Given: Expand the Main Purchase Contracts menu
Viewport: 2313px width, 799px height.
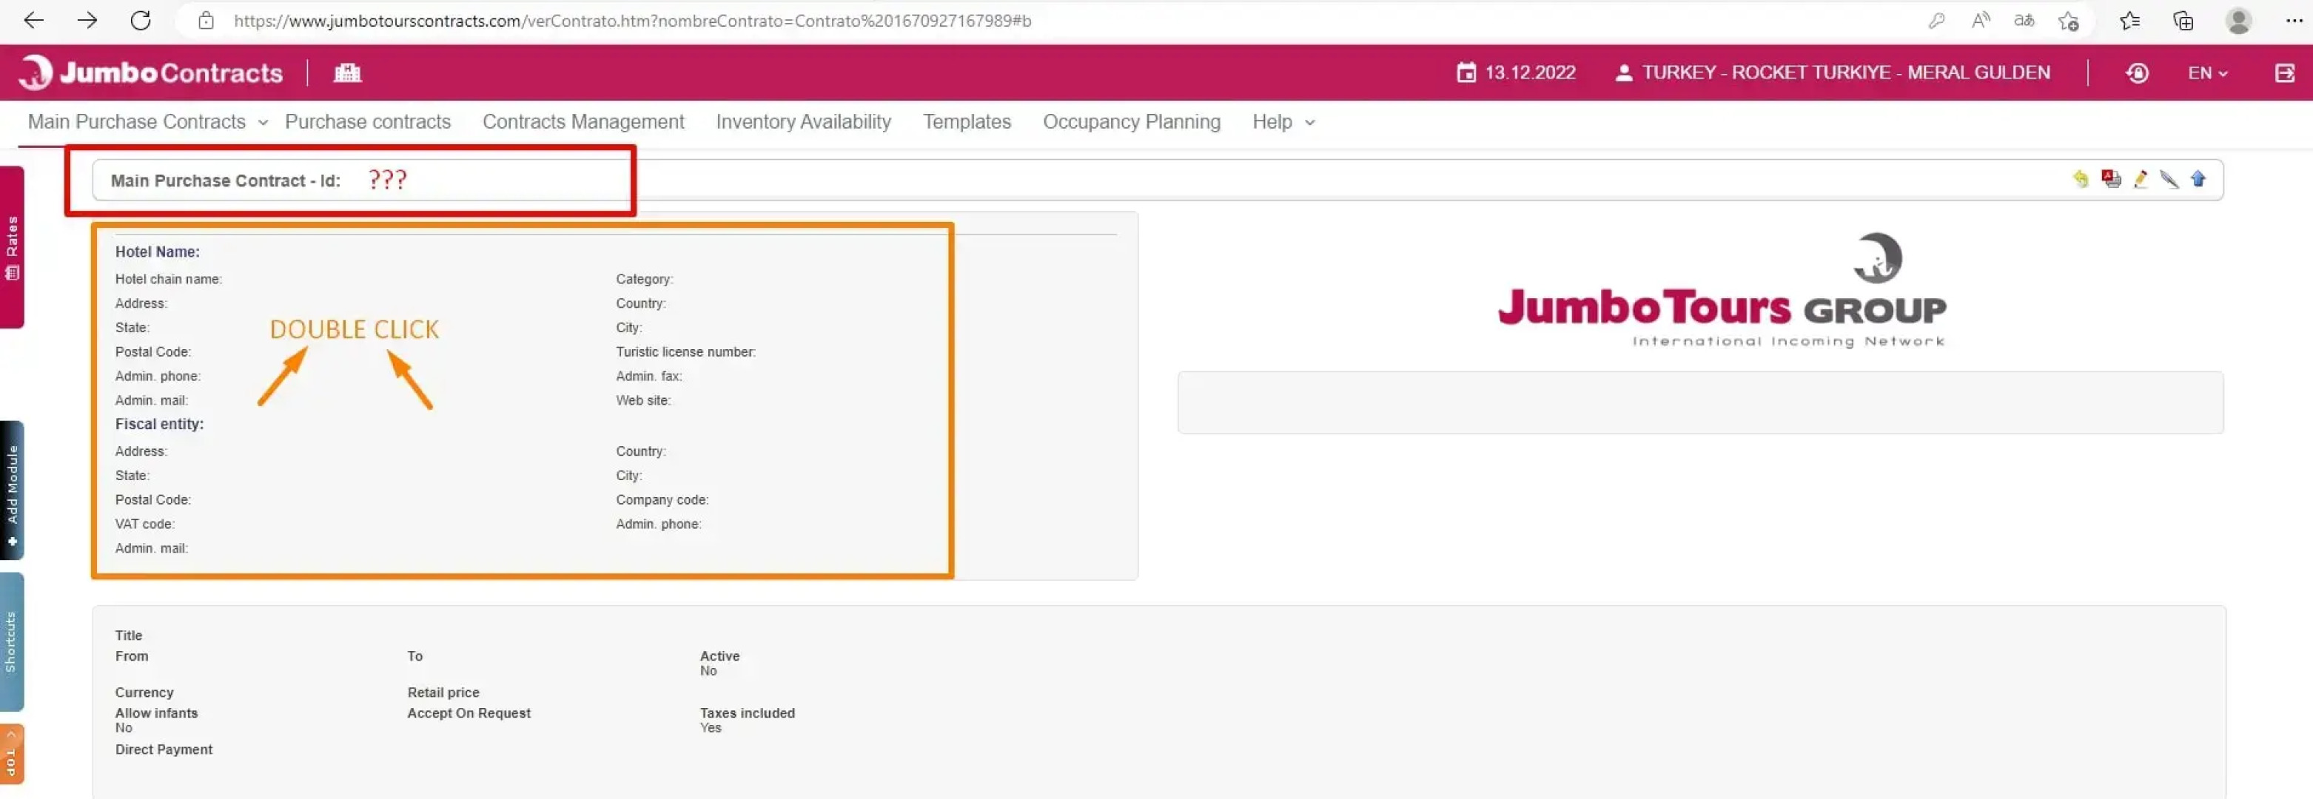Looking at the screenshot, I should (x=147, y=122).
